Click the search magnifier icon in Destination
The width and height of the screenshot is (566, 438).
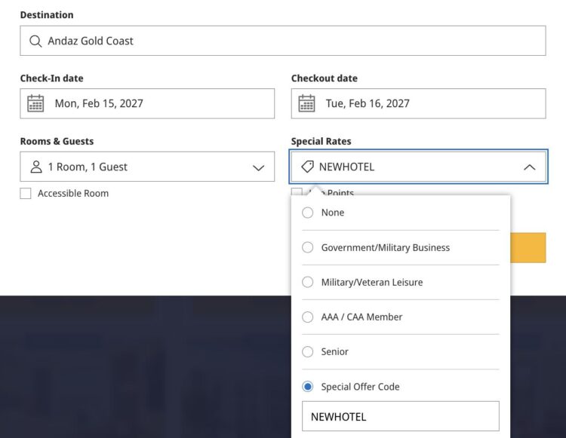pos(35,41)
